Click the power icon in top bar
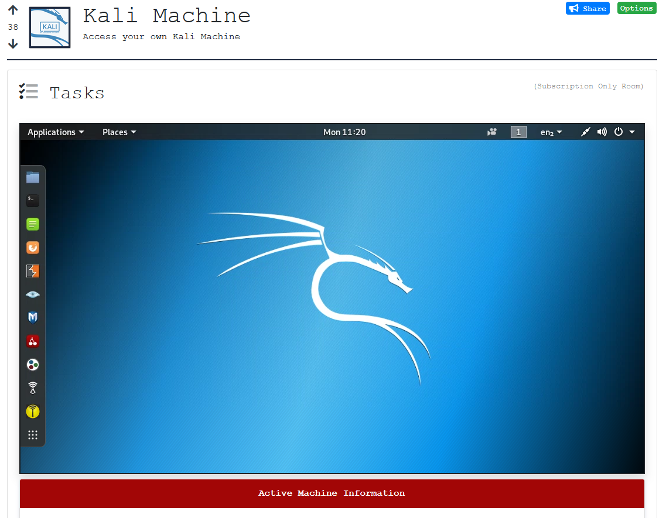The height and width of the screenshot is (518, 666). point(619,132)
